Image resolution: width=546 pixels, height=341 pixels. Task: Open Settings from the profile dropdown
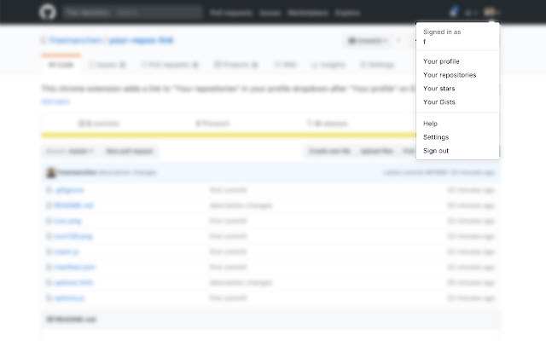436,137
